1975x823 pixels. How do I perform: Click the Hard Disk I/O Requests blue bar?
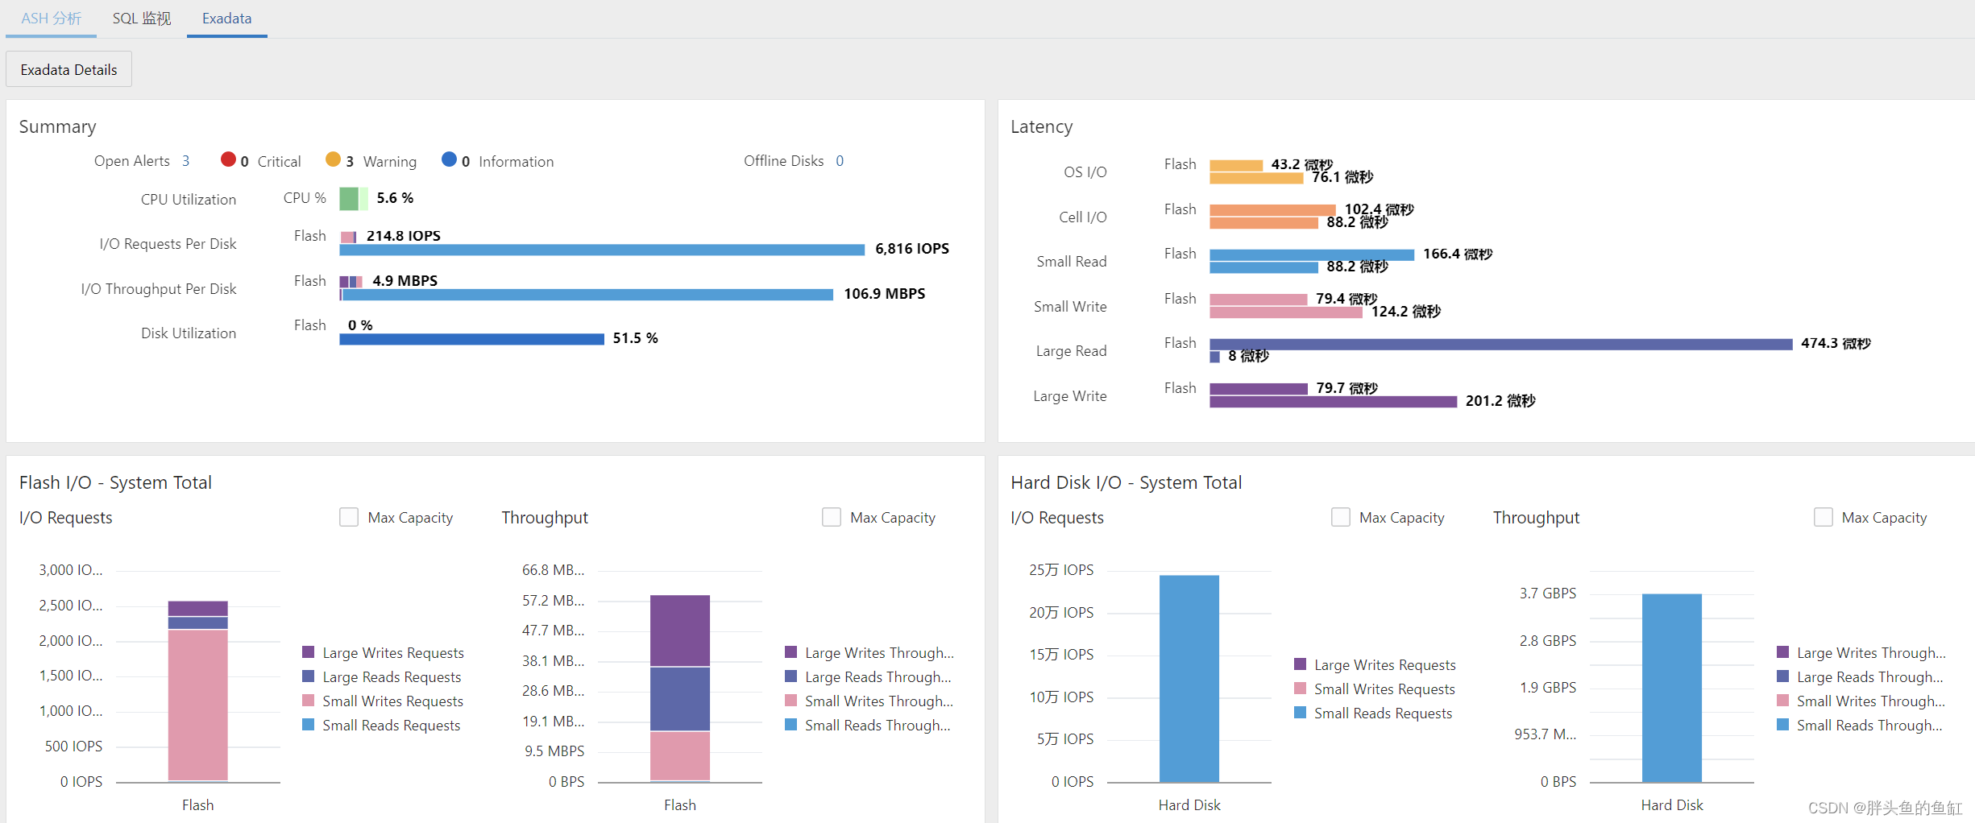pyautogui.click(x=1189, y=678)
